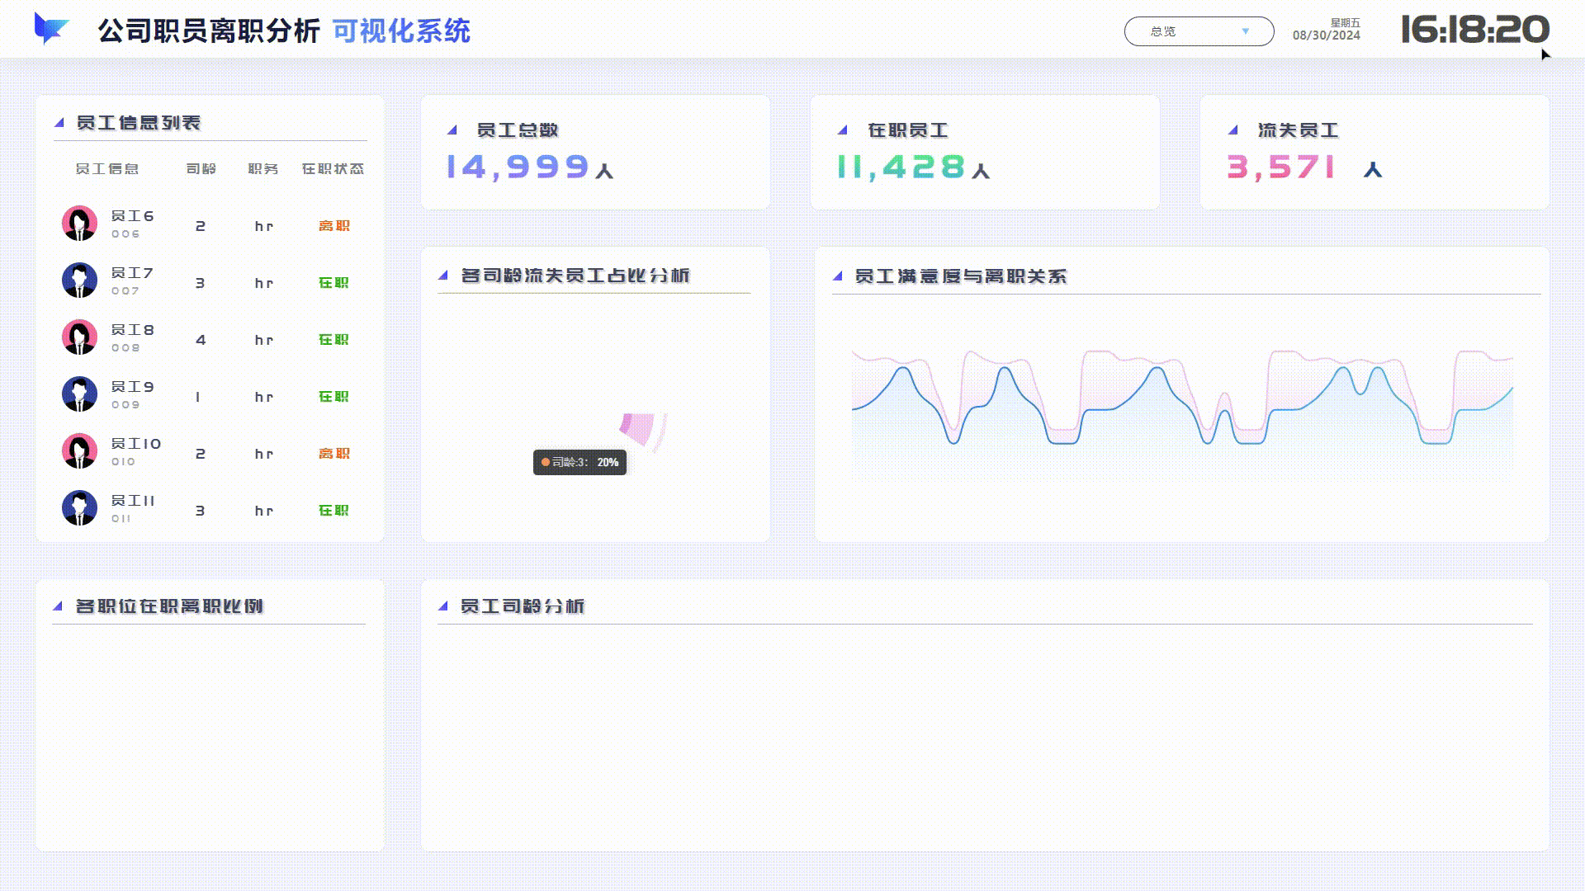1585x891 pixels.
Task: Click 离职 status in 员工10 row
Action: click(x=334, y=454)
